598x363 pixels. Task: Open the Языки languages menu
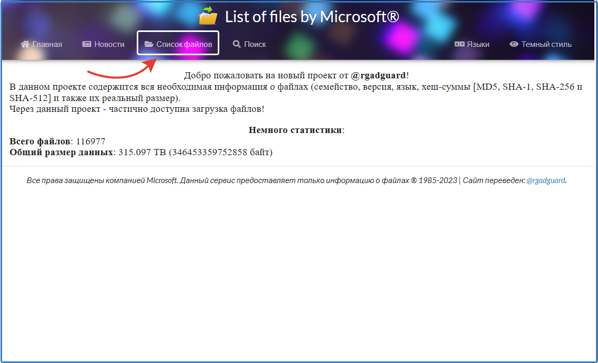(472, 44)
